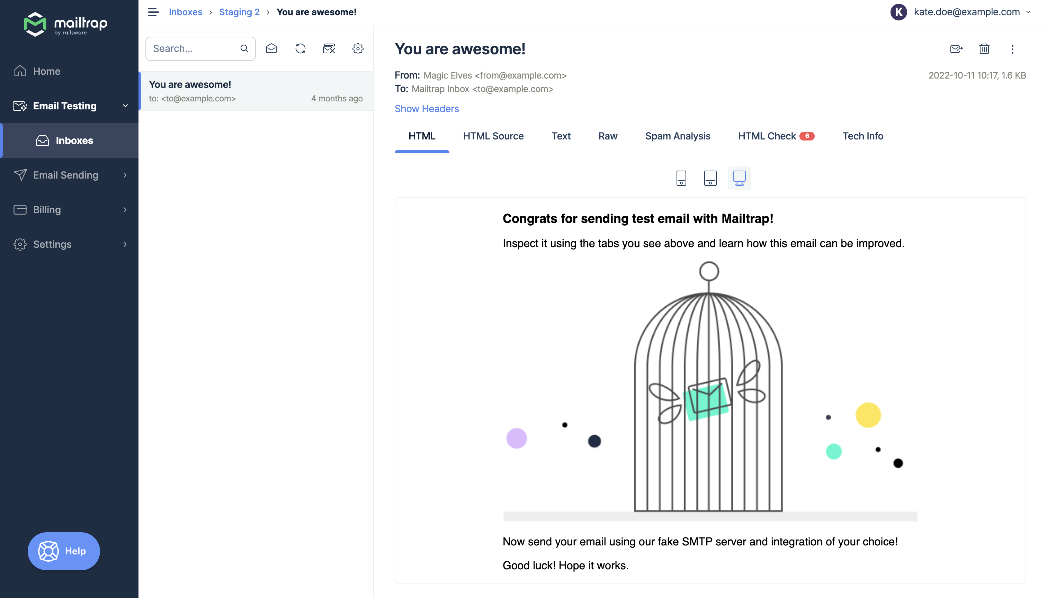Click the delete email trash icon
Image resolution: width=1047 pixels, height=598 pixels.
point(984,49)
